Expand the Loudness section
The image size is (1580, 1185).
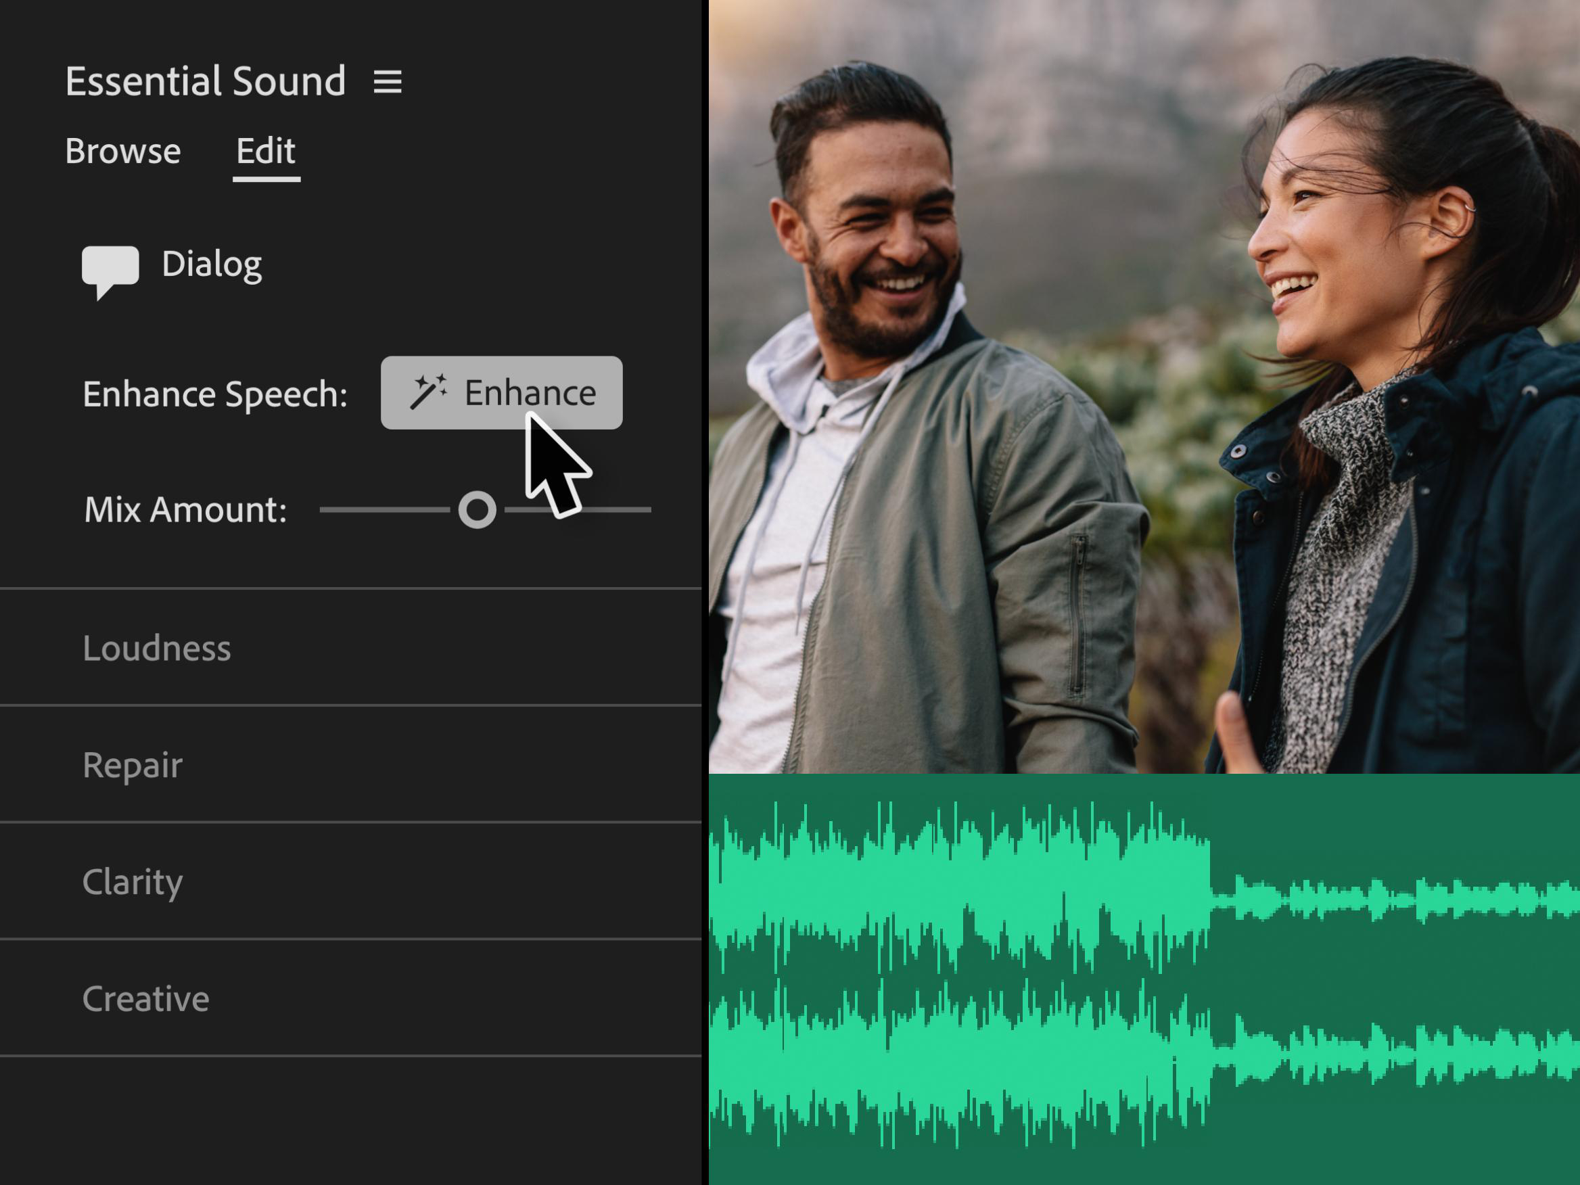pyautogui.click(x=351, y=647)
